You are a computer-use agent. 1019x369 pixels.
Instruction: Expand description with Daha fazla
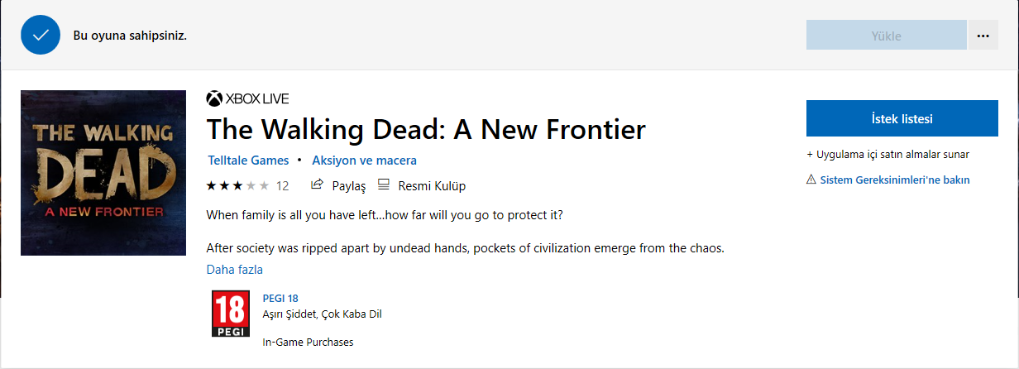click(235, 270)
